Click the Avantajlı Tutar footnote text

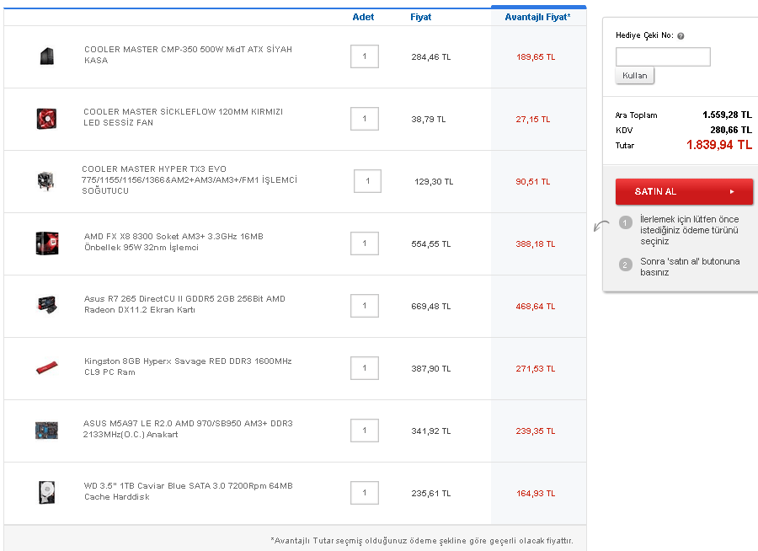tap(422, 541)
